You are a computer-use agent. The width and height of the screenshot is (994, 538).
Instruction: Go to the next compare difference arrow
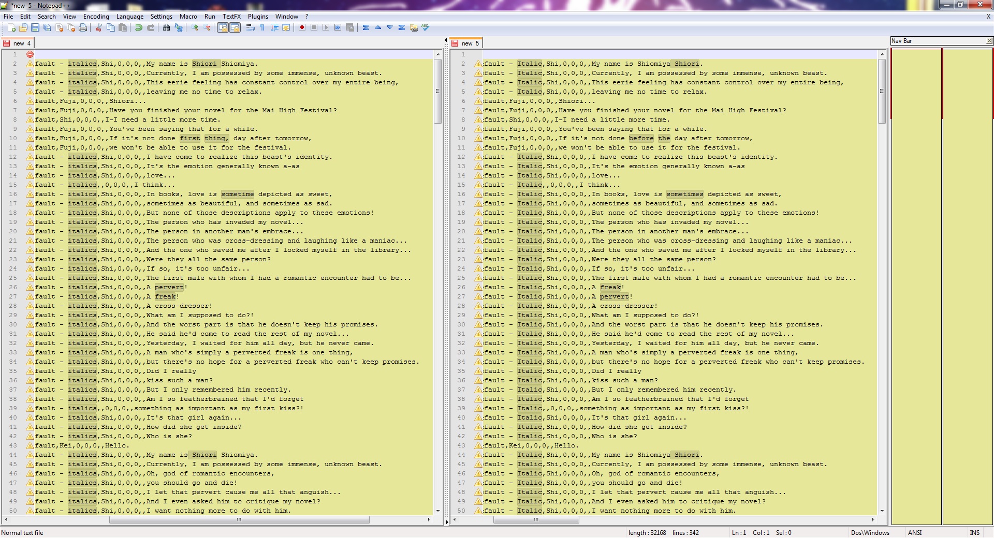(390, 27)
